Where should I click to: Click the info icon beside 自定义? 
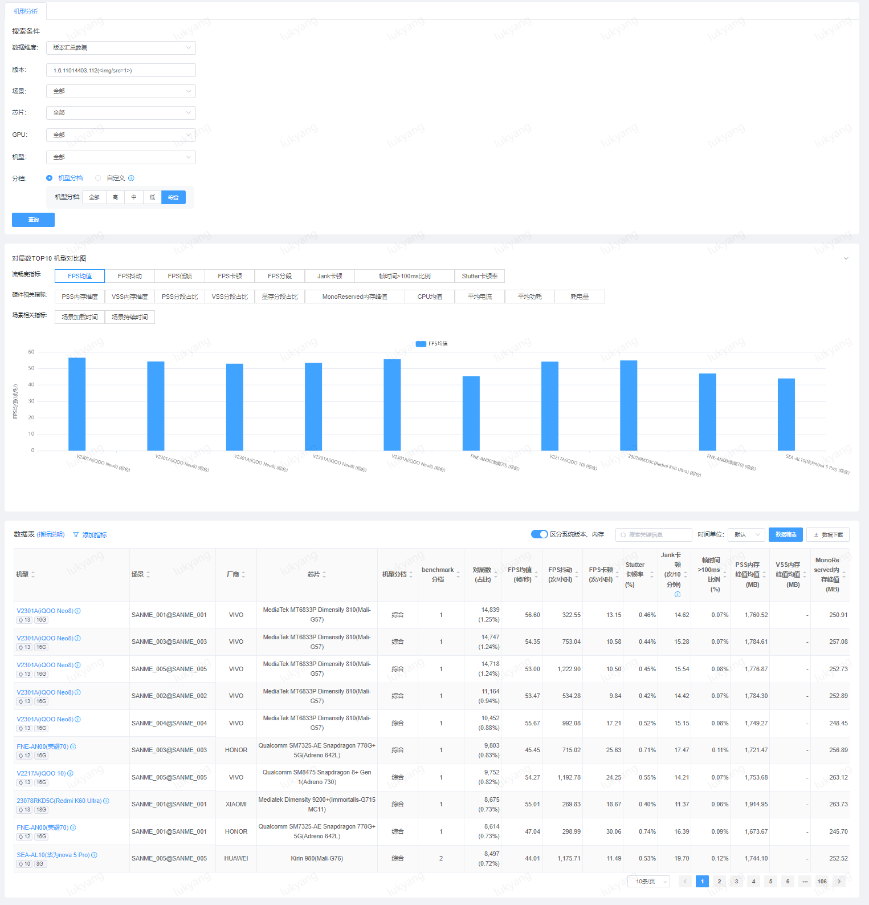(132, 178)
